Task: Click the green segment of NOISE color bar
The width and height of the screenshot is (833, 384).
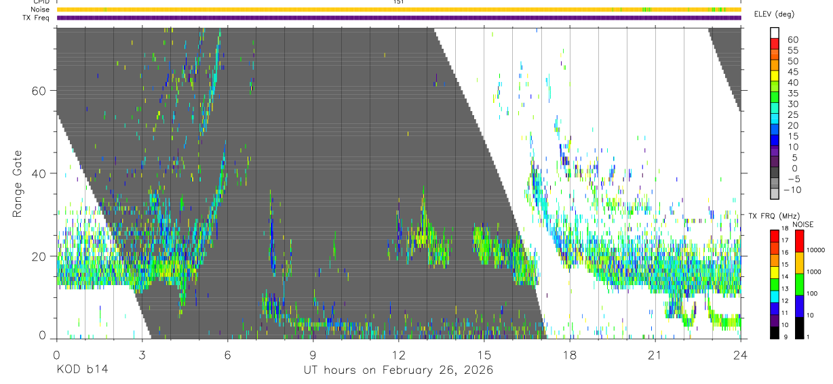Action: pos(799,284)
